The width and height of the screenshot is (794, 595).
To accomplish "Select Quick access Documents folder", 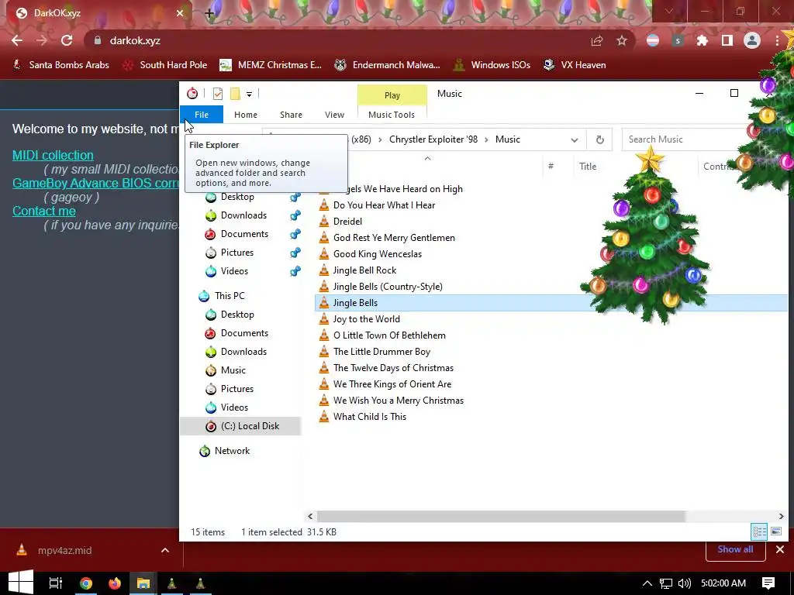I will pyautogui.click(x=244, y=234).
